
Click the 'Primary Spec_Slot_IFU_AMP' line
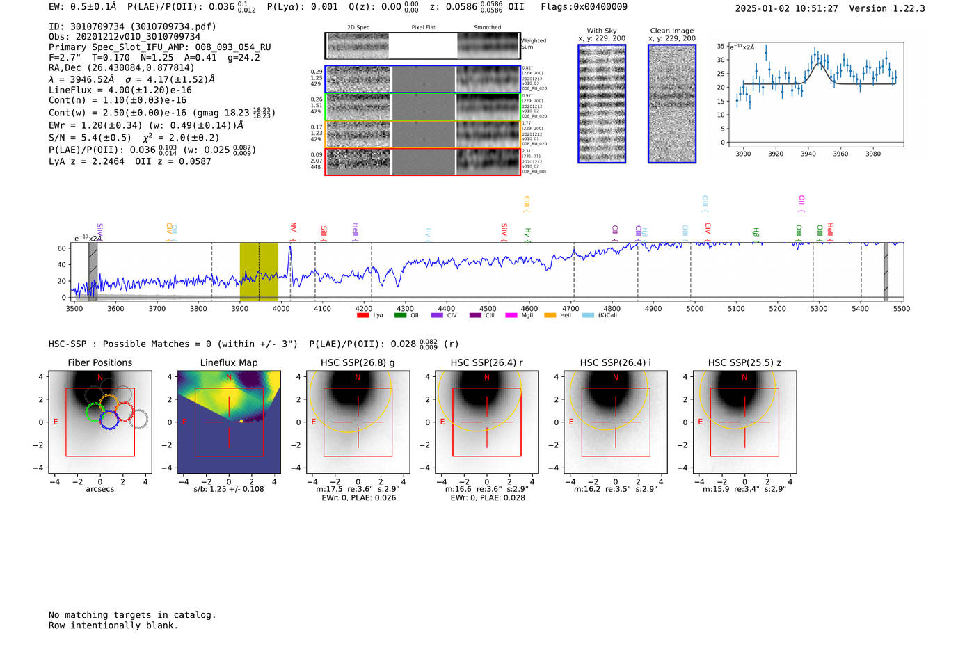tap(160, 47)
